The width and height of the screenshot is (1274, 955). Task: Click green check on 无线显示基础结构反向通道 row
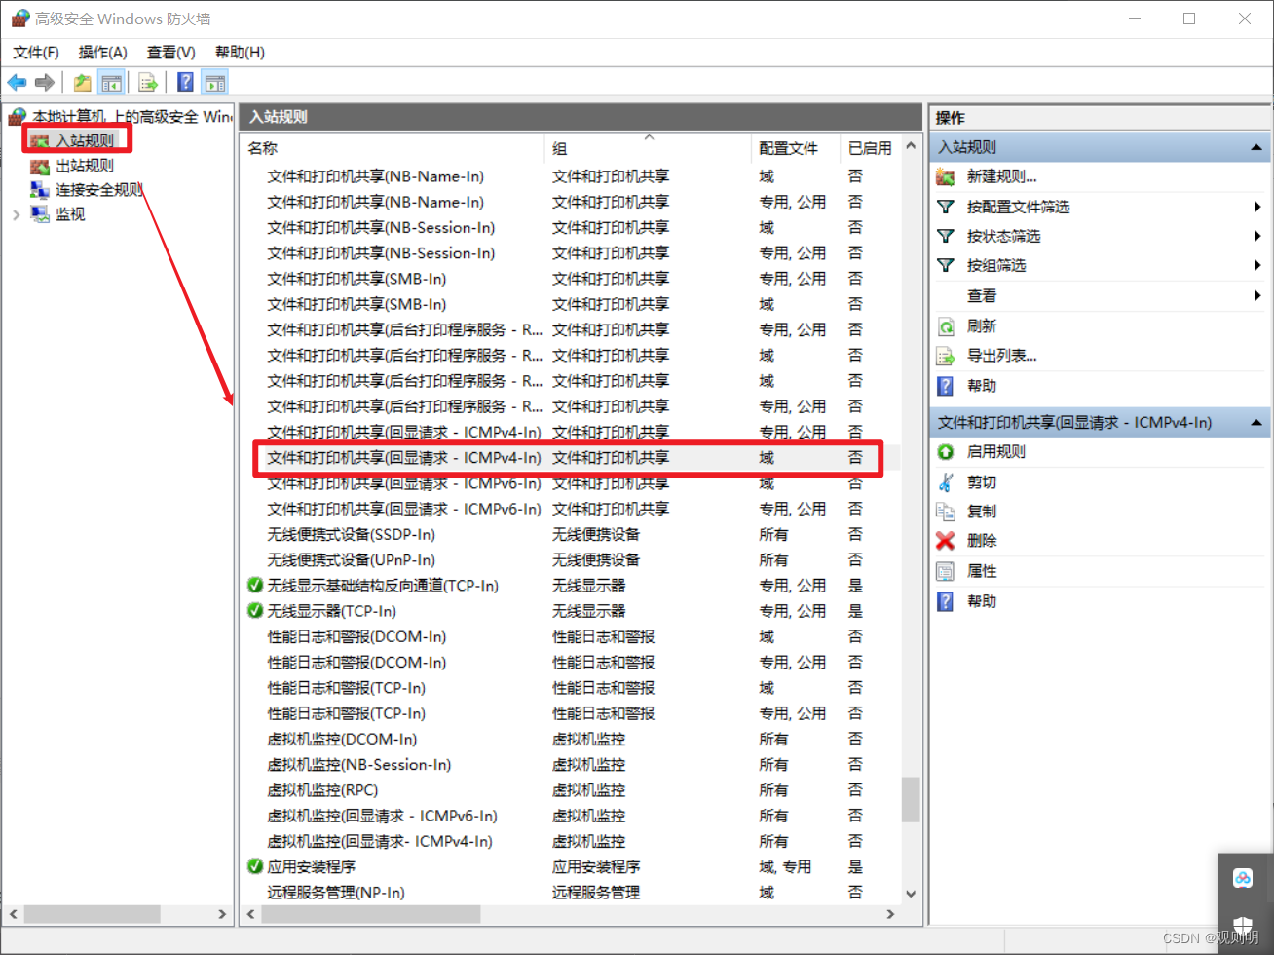click(x=255, y=586)
